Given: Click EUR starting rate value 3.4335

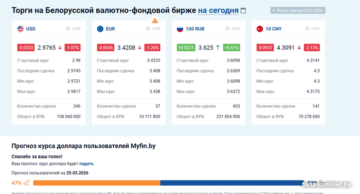Looking at the screenshot, I should point(153,60).
